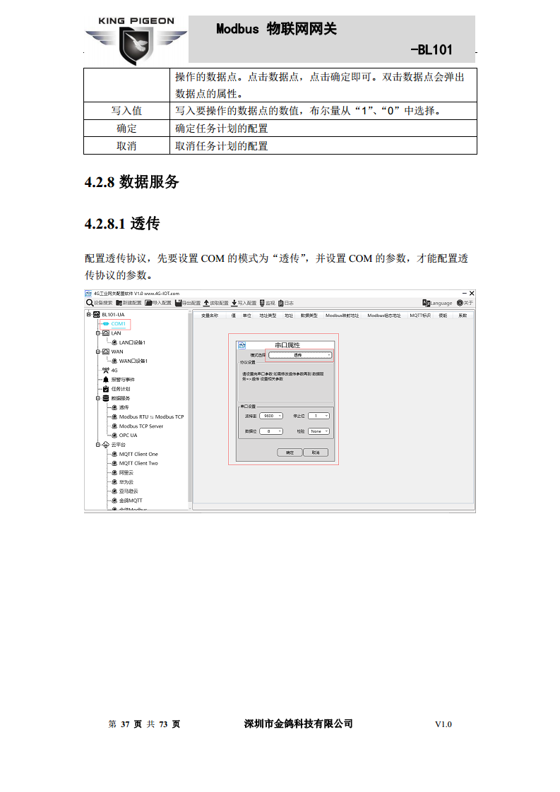Select the 4G antenna icon node
The width and height of the screenshot is (560, 792).
(106, 371)
